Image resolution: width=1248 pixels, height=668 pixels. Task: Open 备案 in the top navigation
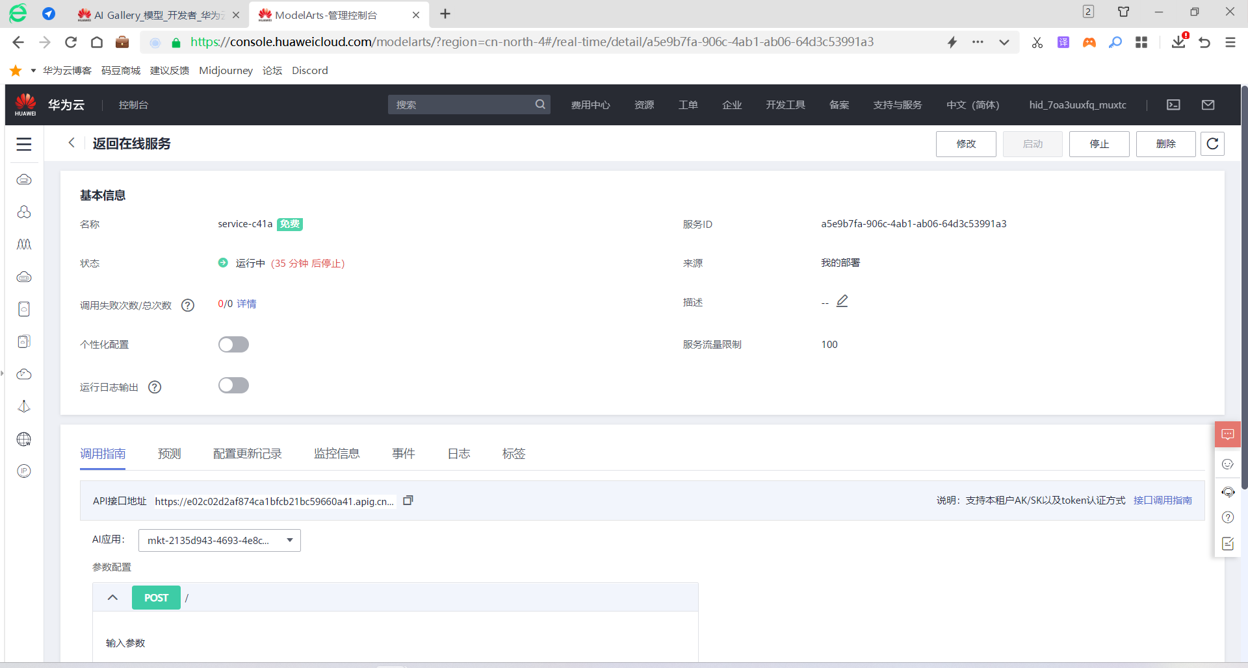click(839, 105)
